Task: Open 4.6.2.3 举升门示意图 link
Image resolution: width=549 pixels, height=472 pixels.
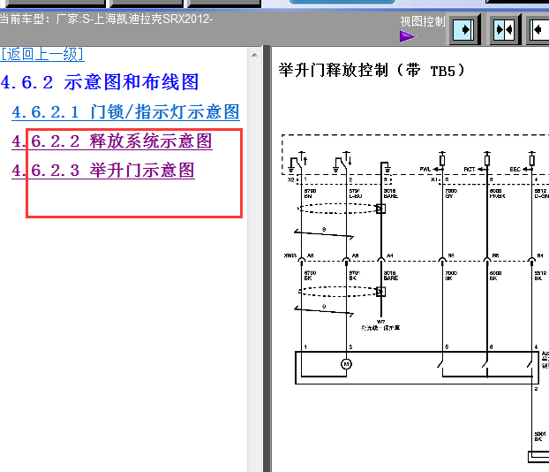Action: [x=103, y=171]
